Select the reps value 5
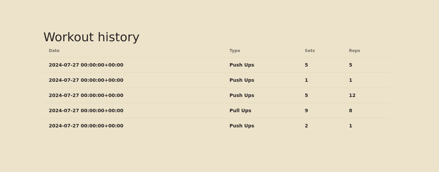 (351, 65)
